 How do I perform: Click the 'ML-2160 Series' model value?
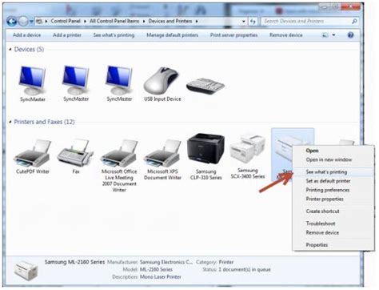156,270
